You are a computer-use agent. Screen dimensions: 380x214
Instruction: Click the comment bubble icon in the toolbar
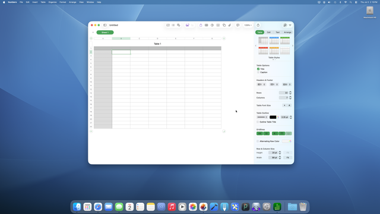(237, 25)
